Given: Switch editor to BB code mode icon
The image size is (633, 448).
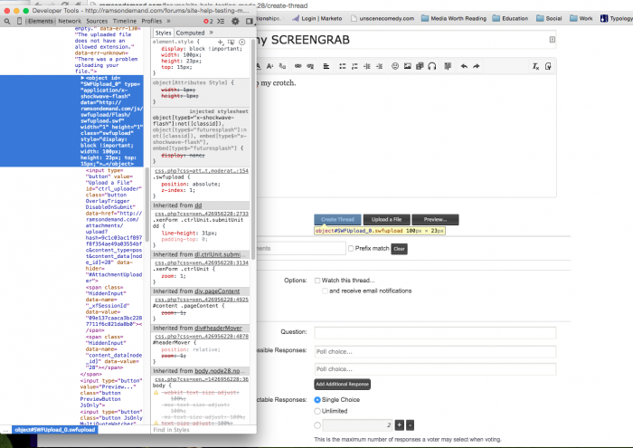Looking at the screenshot, I should click(548, 66).
